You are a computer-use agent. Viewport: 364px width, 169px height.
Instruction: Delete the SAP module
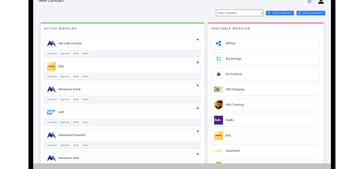coord(85,123)
